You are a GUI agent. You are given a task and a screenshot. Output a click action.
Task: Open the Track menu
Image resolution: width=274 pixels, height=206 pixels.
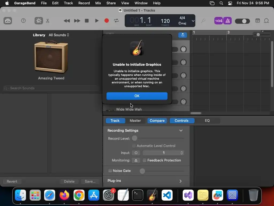click(68, 3)
